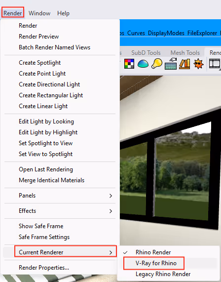The height and width of the screenshot is (282, 221).
Task: Click the books libraries icon
Action: (x=184, y=64)
